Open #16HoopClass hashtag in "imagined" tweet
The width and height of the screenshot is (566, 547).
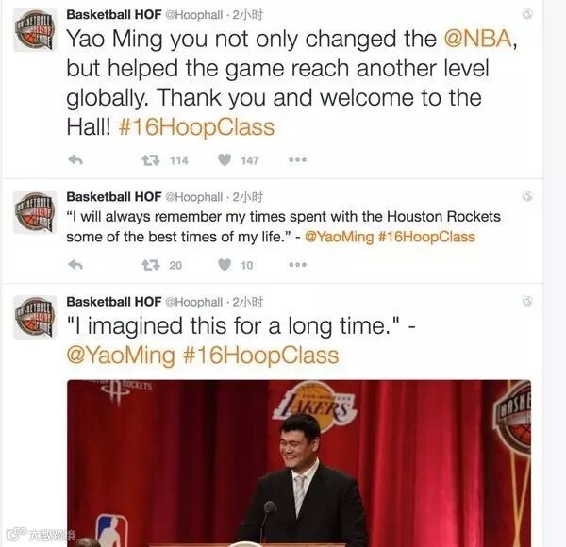pyautogui.click(x=261, y=356)
